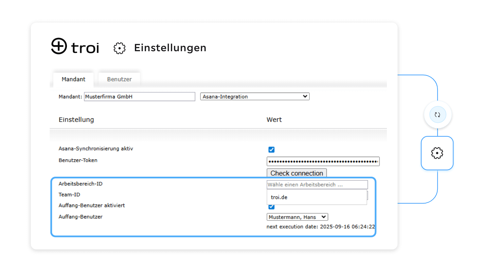Click the gear icon beside Einstellungen heading
500x272 pixels.
coord(119,48)
